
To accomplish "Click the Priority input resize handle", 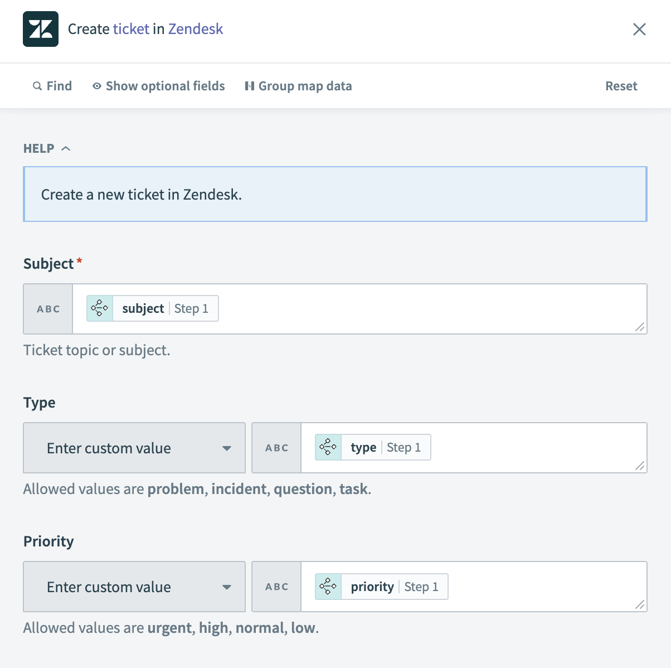I will [640, 605].
